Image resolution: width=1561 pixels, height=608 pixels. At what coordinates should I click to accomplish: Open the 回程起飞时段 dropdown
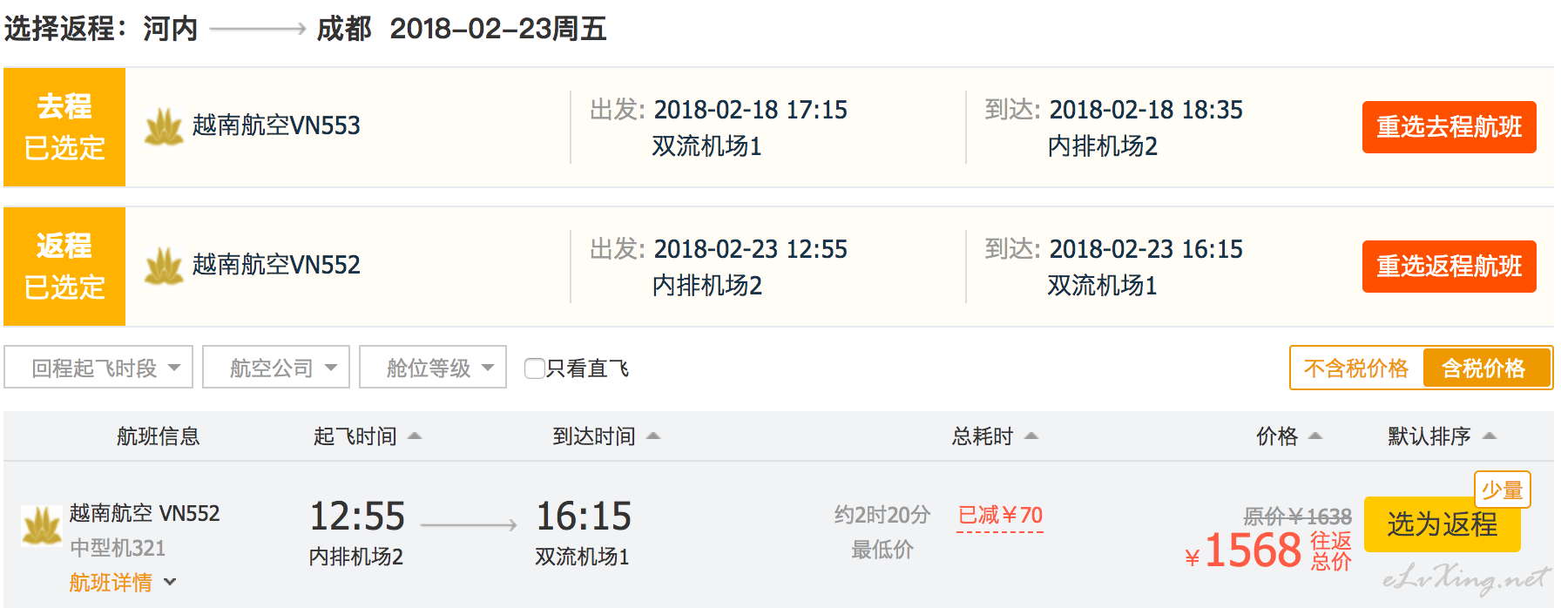tap(98, 368)
